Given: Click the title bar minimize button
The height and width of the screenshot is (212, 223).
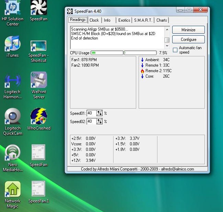Looking at the screenshot, I should pyautogui.click(x=180, y=10).
